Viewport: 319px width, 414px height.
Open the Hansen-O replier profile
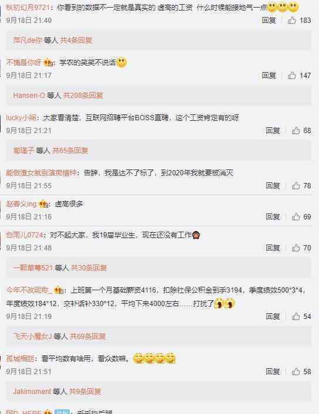click(x=29, y=96)
